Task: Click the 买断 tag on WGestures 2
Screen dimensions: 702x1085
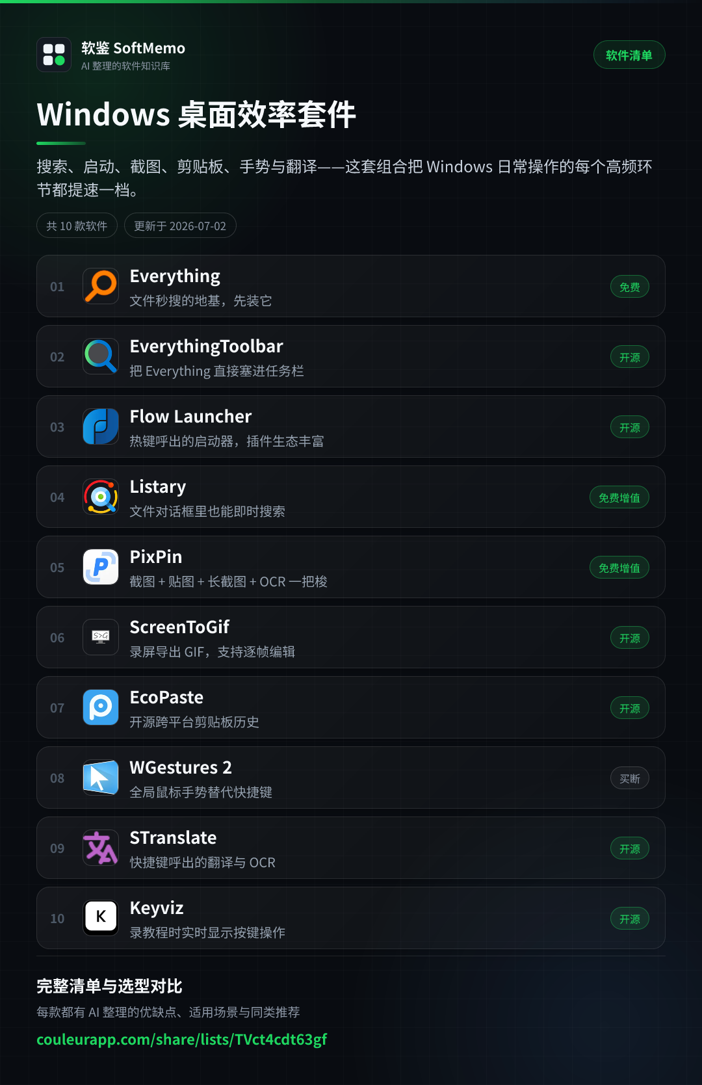Action: click(x=630, y=778)
